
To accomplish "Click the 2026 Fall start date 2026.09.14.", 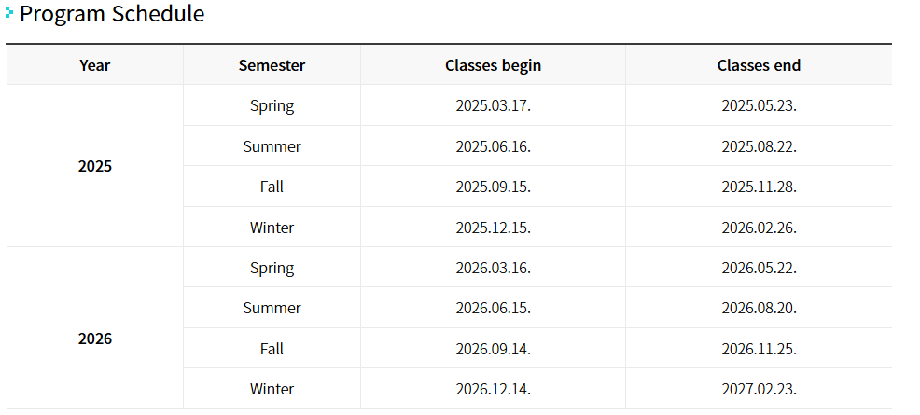I will pyautogui.click(x=493, y=349).
